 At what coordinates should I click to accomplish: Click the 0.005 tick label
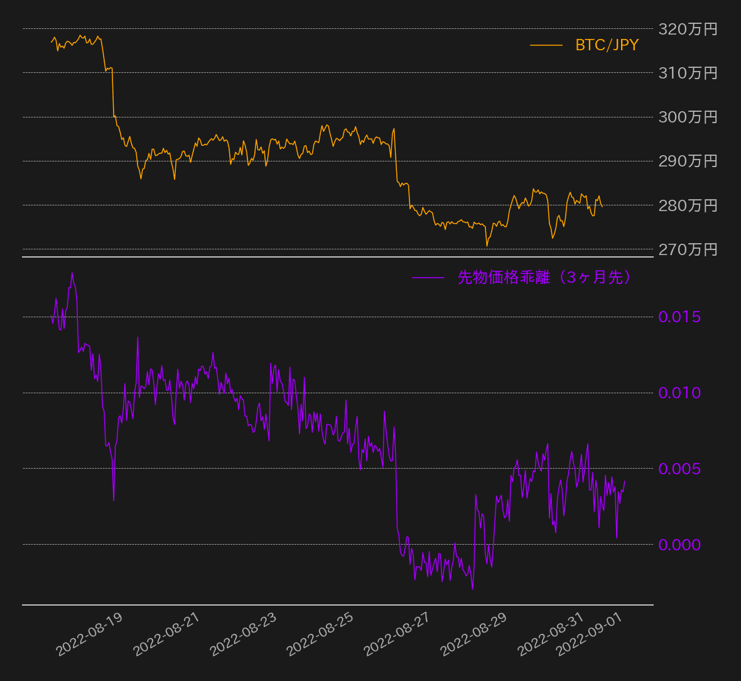[679, 469]
